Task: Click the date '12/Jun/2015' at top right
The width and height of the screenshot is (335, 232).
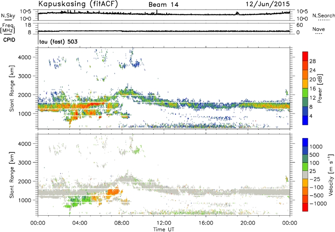Action: [268, 4]
